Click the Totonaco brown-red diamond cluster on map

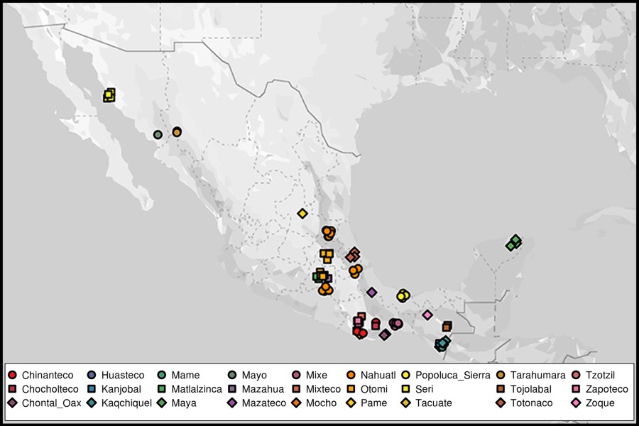[x=352, y=255]
